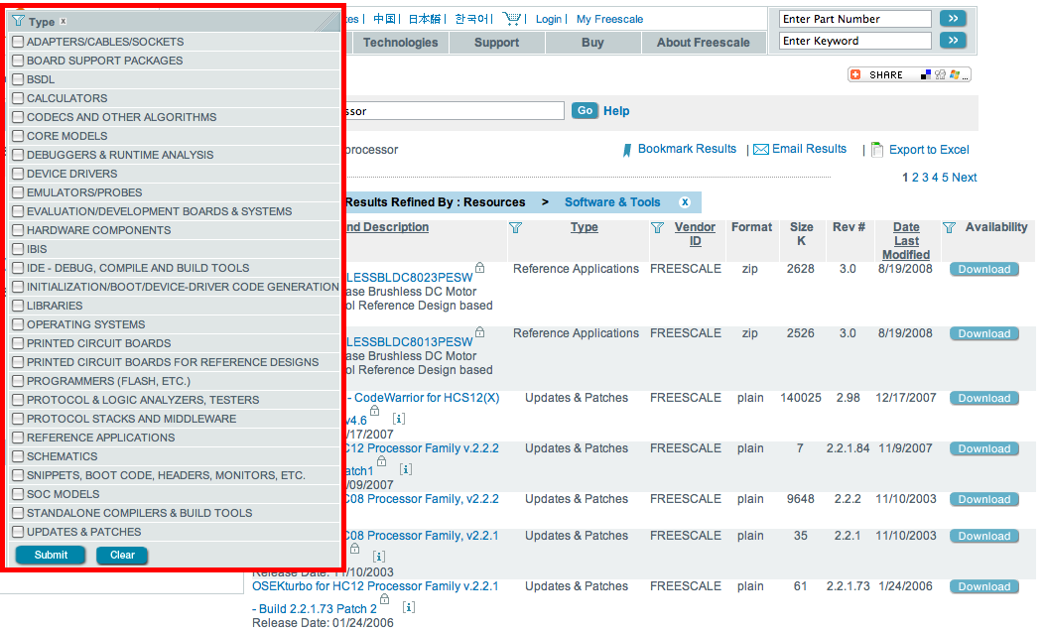Click the shopping cart icon in header
1045x629 pixels.
511,19
